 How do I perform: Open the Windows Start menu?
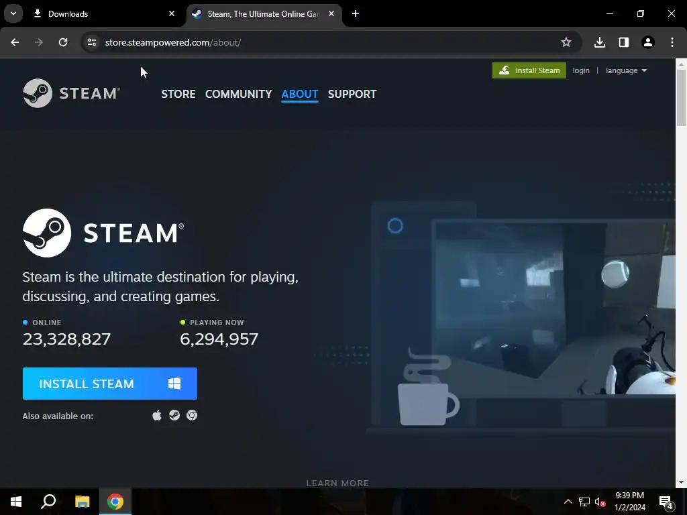16,502
